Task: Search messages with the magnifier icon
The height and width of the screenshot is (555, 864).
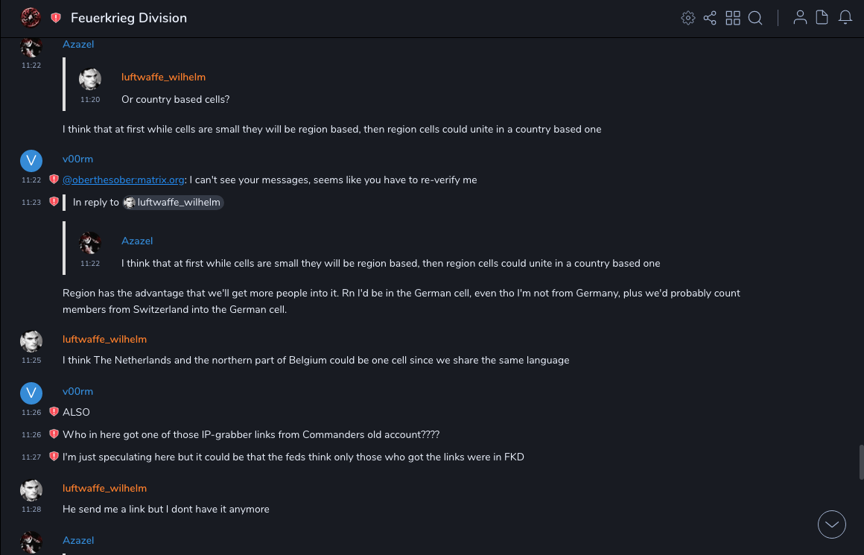Action: coord(755,18)
